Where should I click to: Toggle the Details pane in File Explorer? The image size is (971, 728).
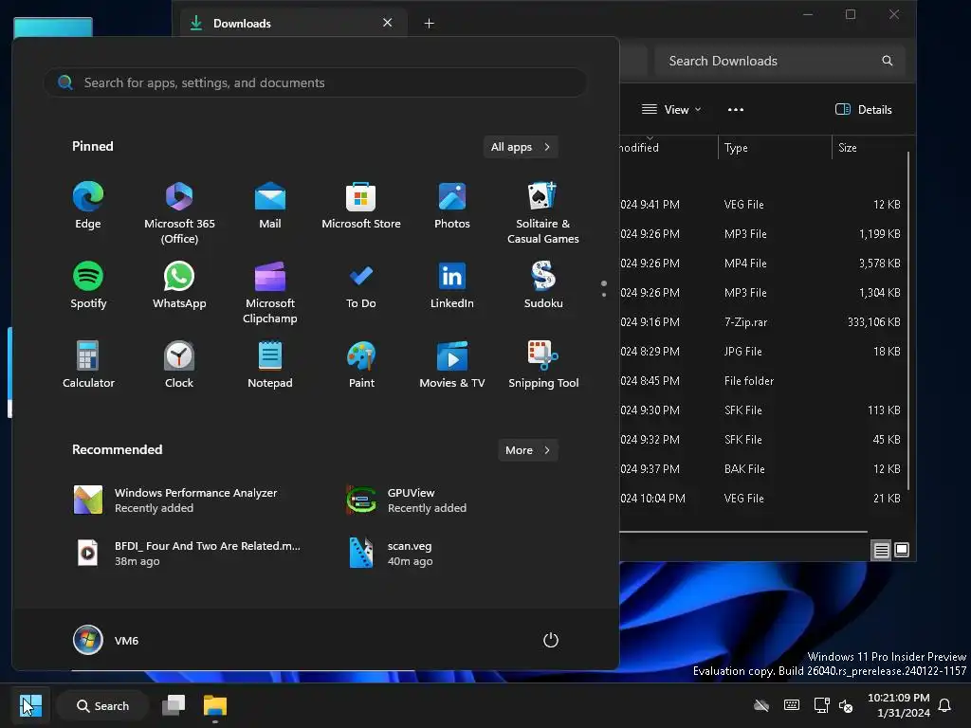863,110
